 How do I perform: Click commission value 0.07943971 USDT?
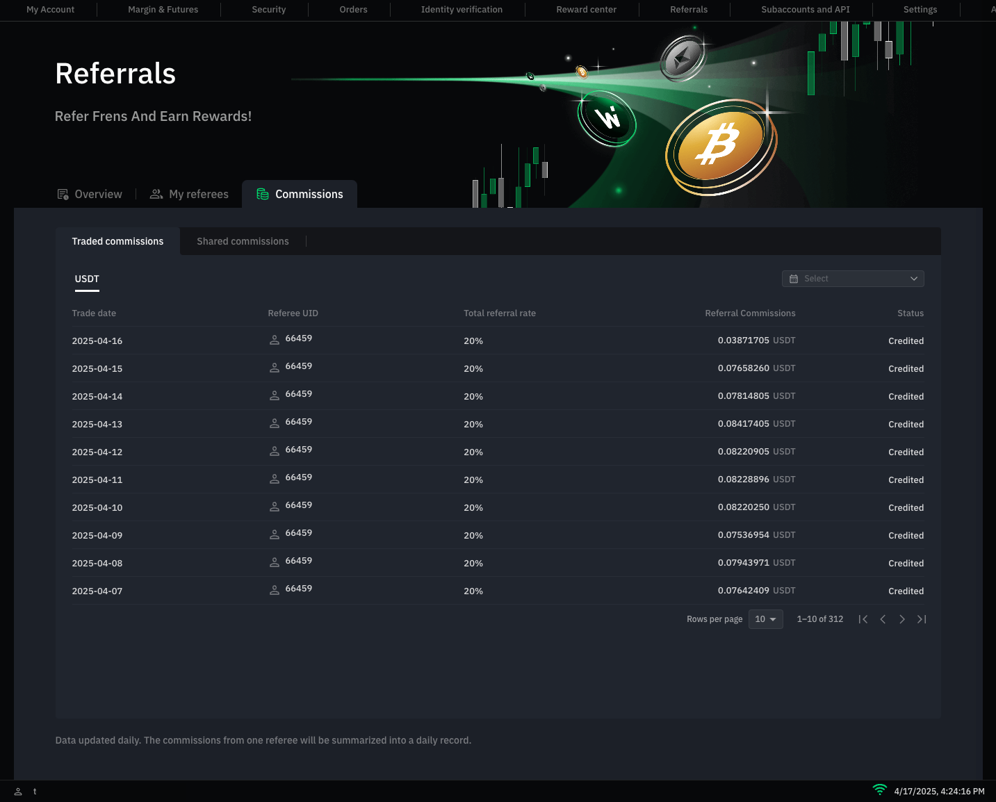pos(756,563)
